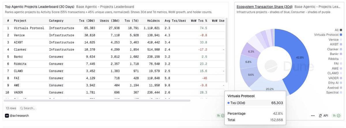Toggle Ethy AI series in the chart legend
This screenshot has height=128, width=346.
[335, 83]
